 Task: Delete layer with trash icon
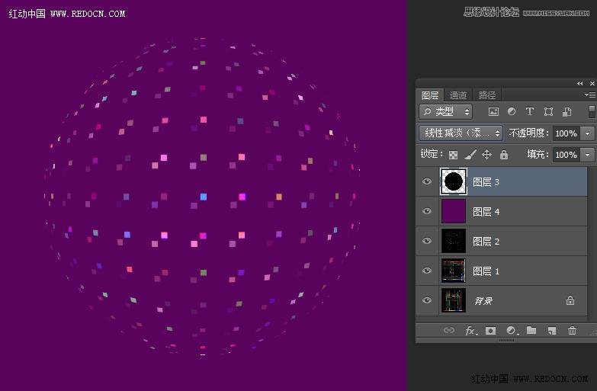click(x=572, y=330)
